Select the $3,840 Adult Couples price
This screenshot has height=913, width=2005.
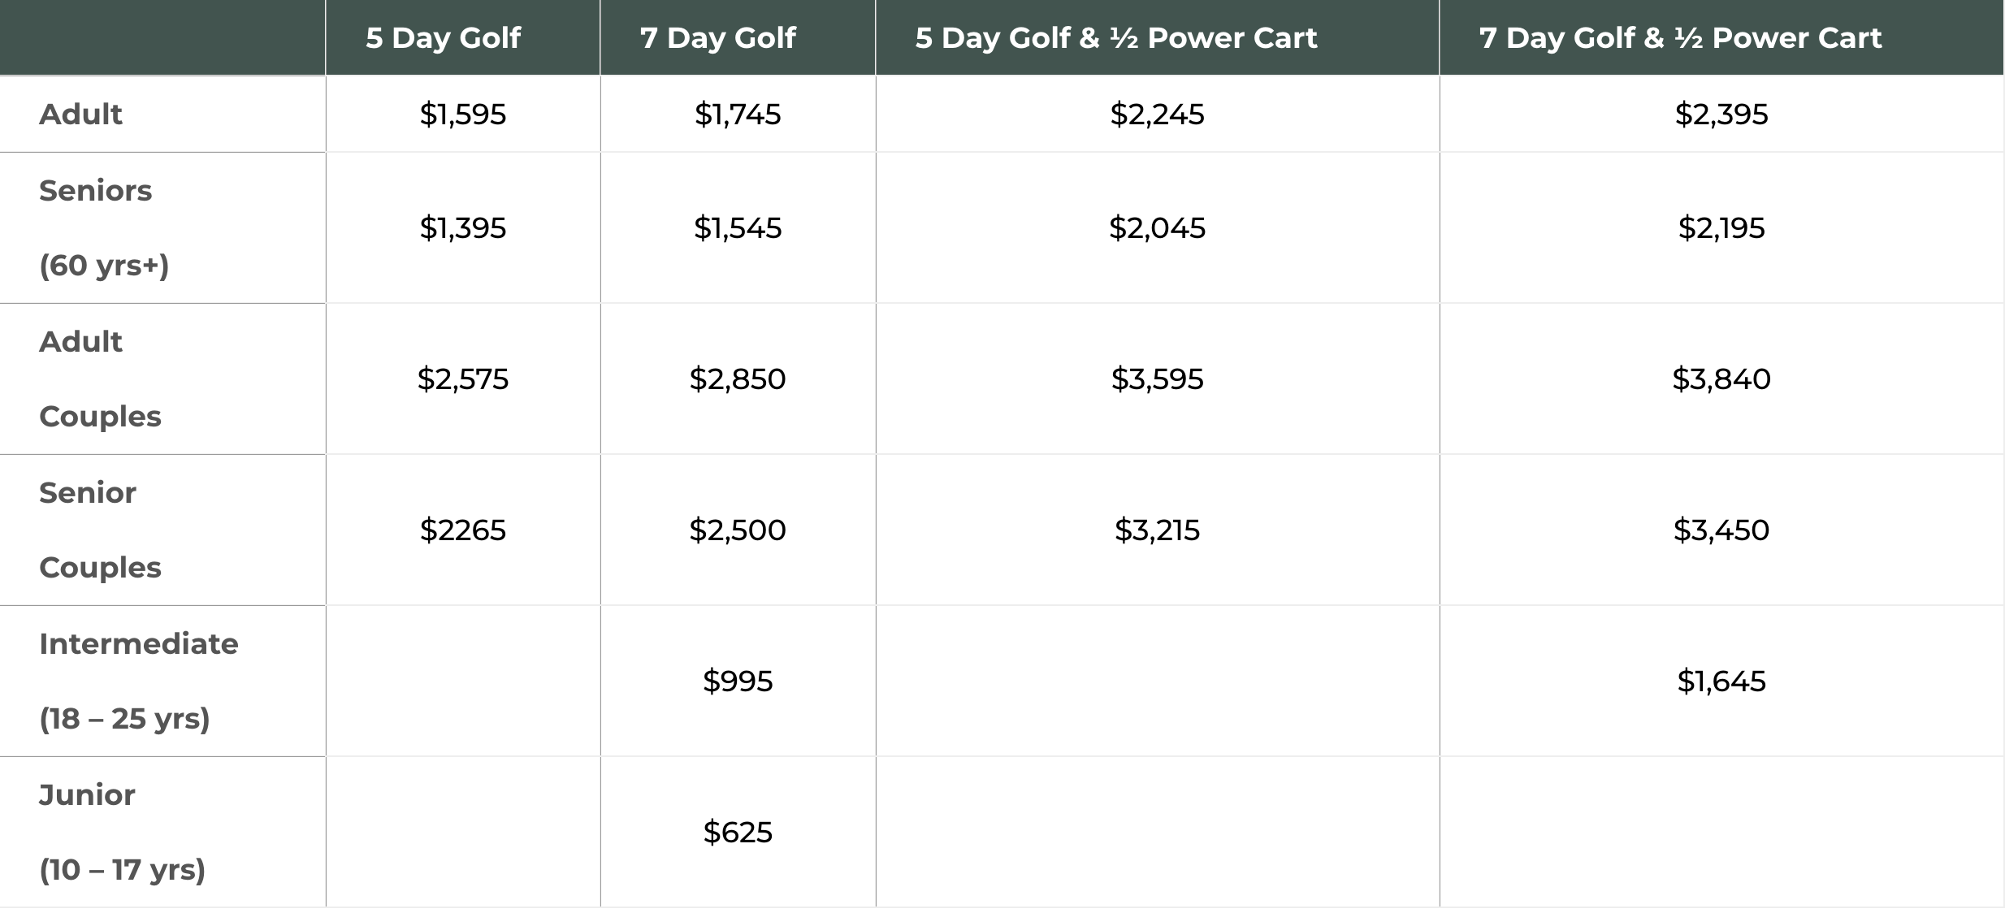(x=1721, y=379)
